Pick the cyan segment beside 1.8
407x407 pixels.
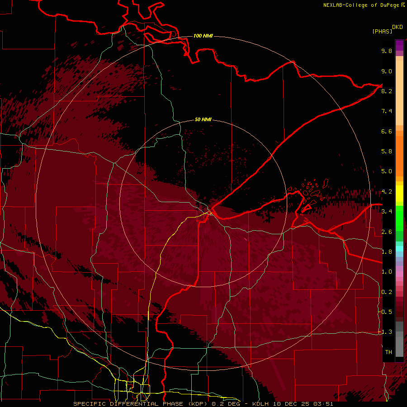coord(399,249)
